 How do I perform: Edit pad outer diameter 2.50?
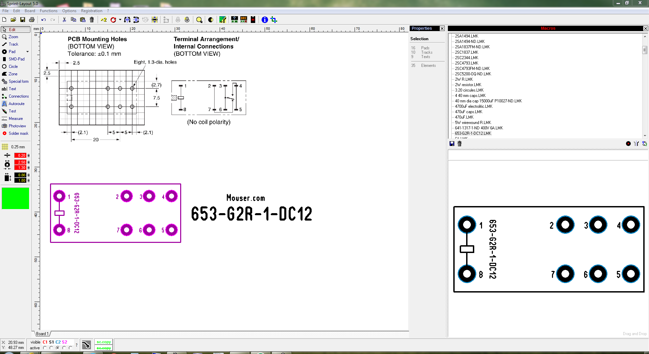(20, 162)
